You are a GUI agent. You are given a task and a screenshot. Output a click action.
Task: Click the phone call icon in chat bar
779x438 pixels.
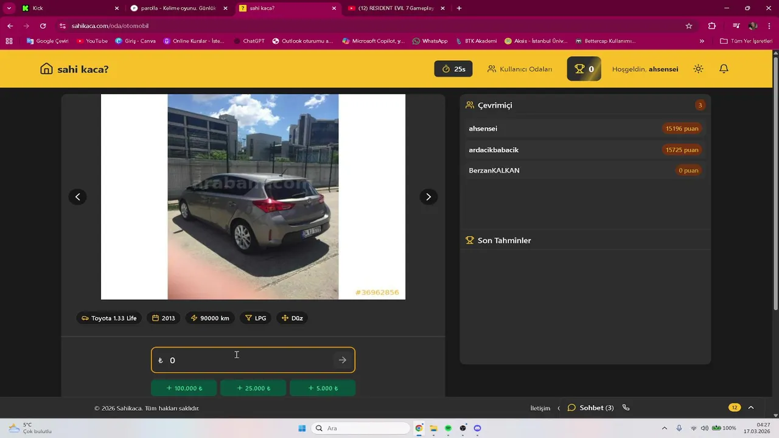coord(626,408)
